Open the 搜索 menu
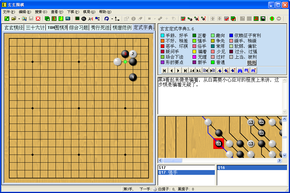The image size is (290, 193). coord(41,12)
